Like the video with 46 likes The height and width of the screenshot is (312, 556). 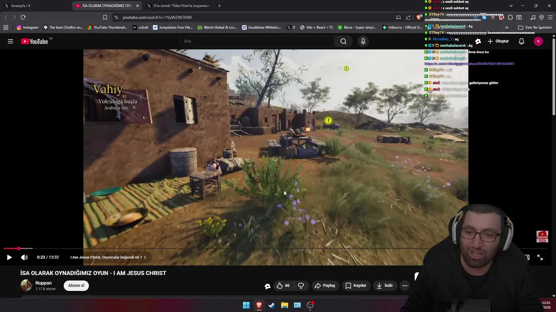(283, 286)
